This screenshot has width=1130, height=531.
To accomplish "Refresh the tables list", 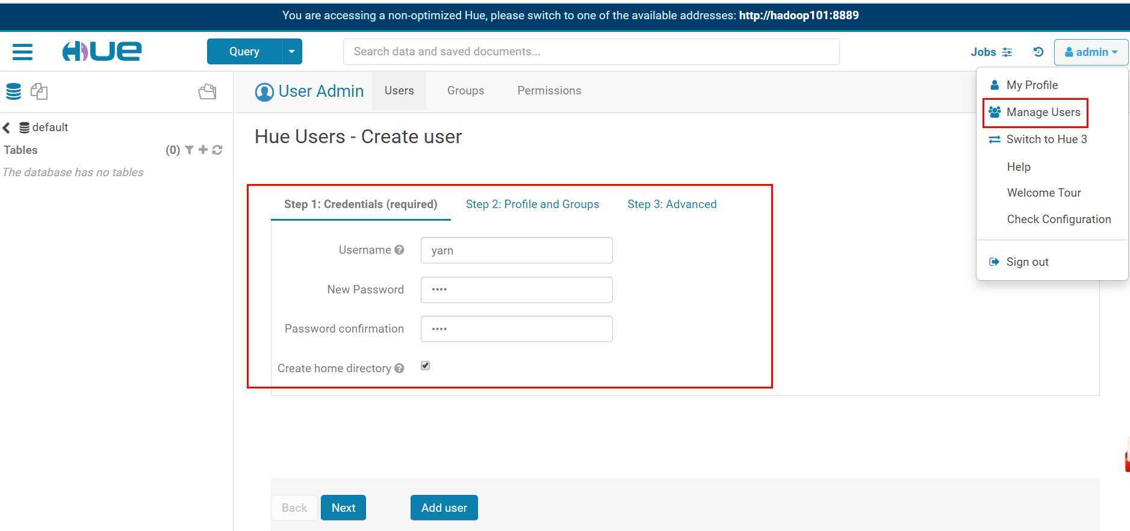I will [217, 150].
